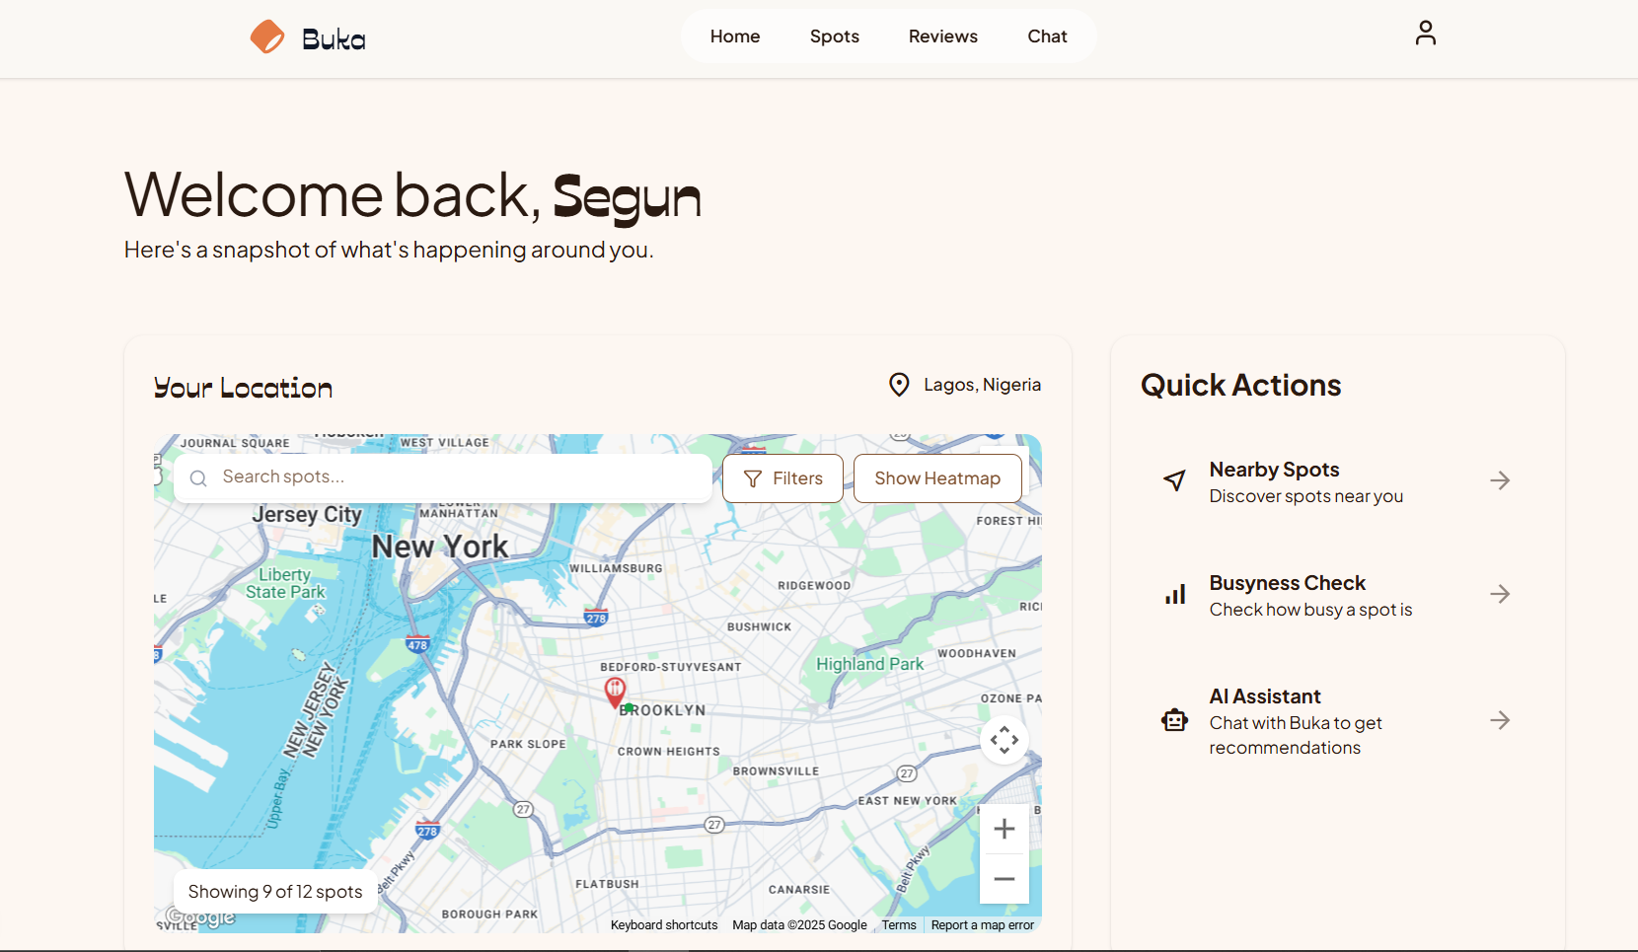Launch the AI Assistant quick action
The image size is (1638, 952).
click(1337, 721)
